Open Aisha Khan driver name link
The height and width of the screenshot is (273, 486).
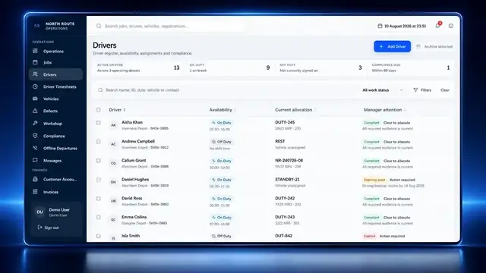pos(132,122)
